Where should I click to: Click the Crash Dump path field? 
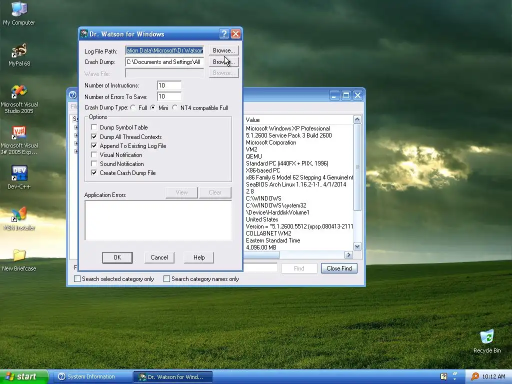pos(164,62)
